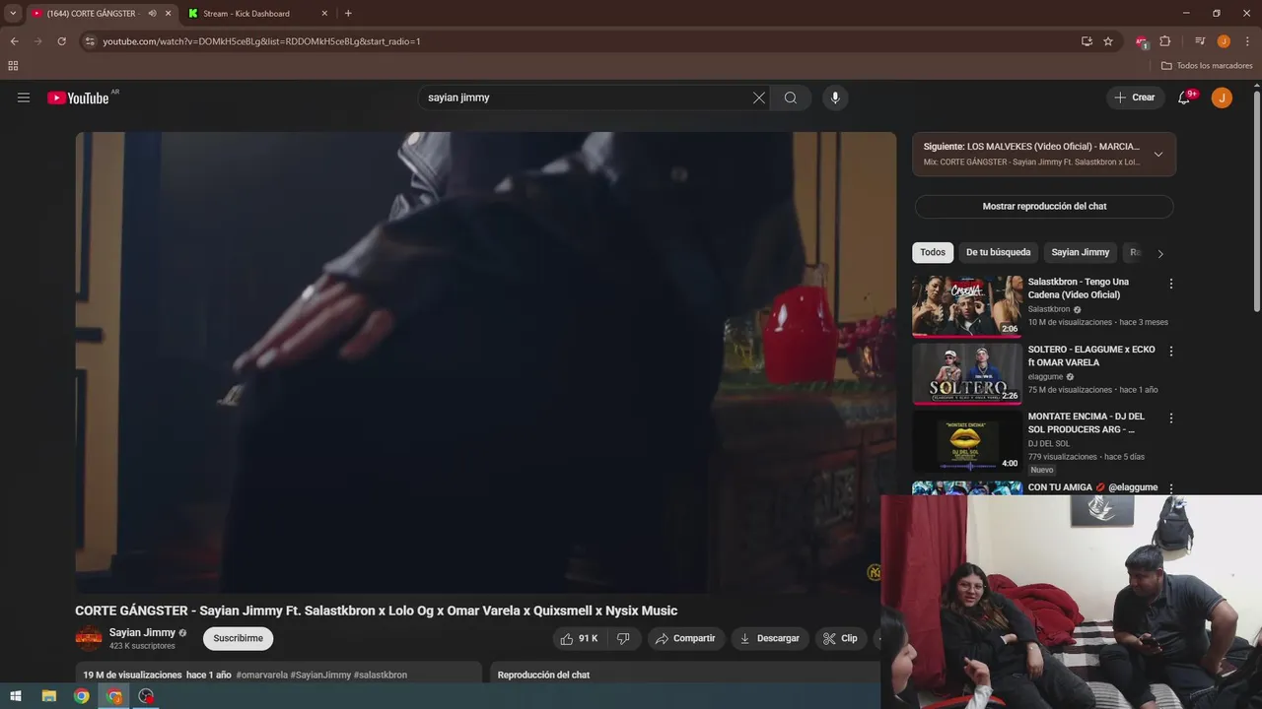Like the video with 91 K thumbs up
1262x709 pixels.
click(x=580, y=638)
